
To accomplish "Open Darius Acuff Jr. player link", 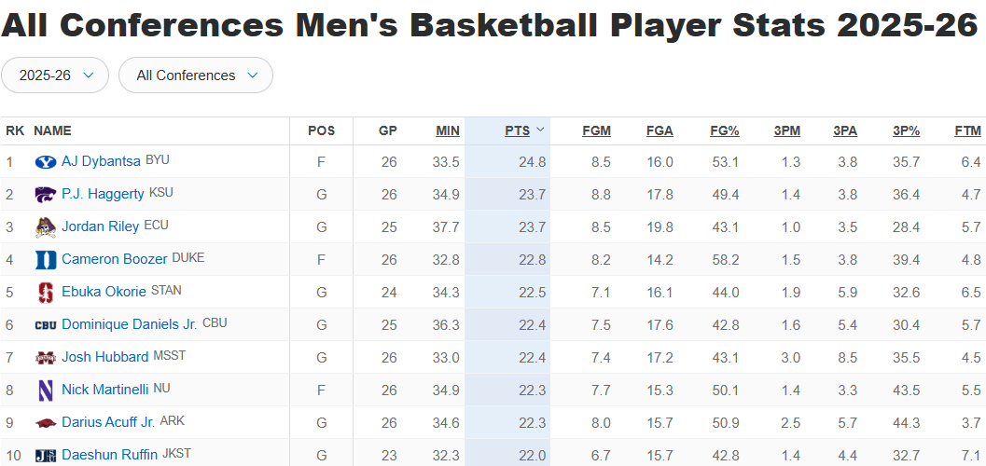I will 108,422.
